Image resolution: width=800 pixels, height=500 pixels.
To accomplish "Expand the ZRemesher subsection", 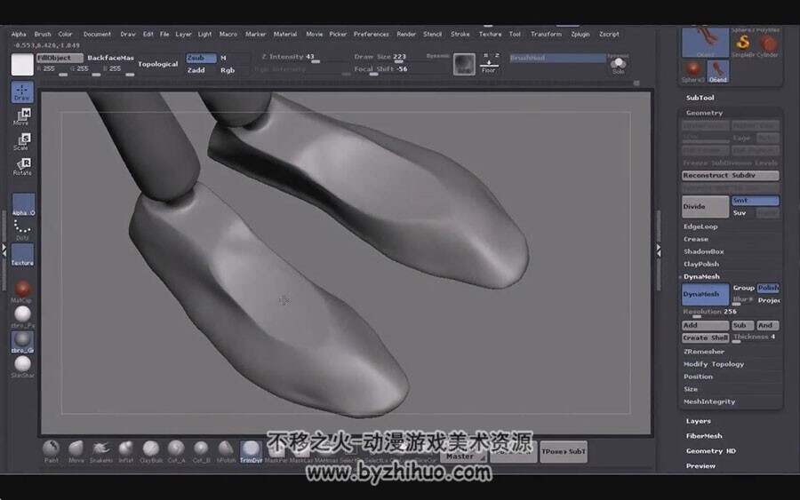I will click(x=704, y=351).
